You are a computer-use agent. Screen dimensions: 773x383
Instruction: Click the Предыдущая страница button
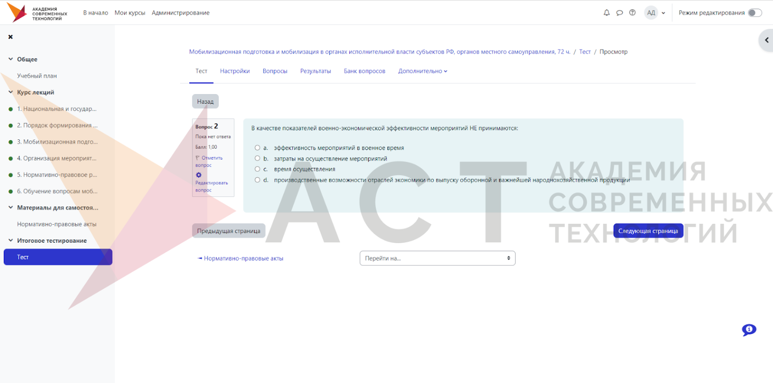click(x=229, y=231)
